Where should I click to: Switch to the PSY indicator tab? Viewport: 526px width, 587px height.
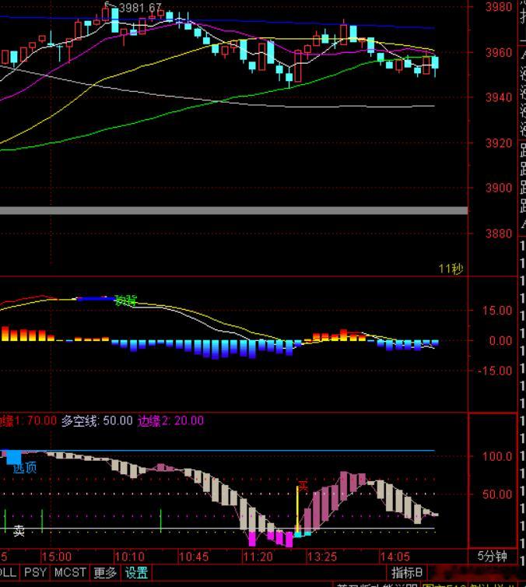tap(35, 573)
